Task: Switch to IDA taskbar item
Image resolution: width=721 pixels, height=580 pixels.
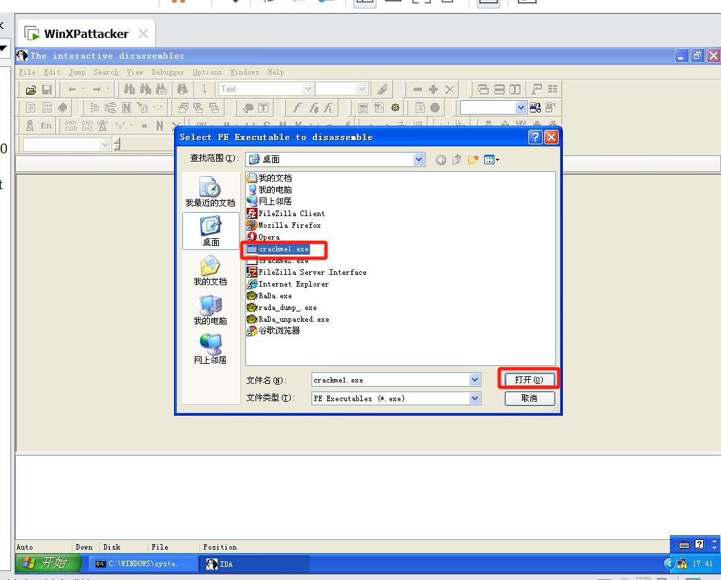Action: [254, 564]
